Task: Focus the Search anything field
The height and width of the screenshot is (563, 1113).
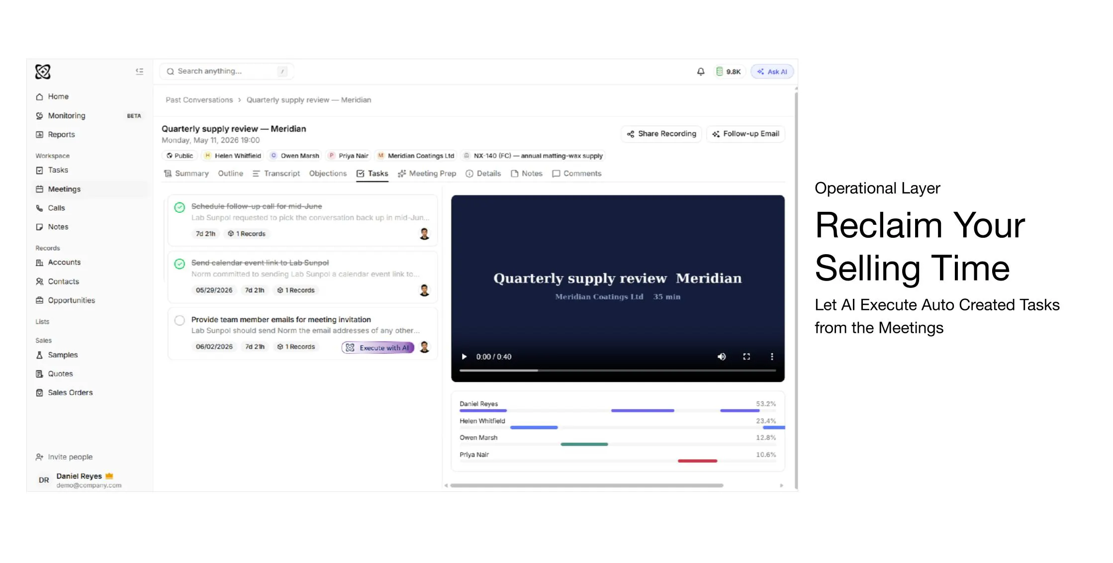Action: tap(227, 71)
